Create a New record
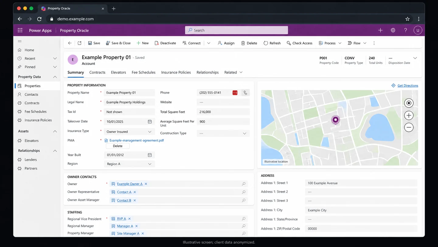This screenshot has height=247, width=438. click(x=142, y=43)
